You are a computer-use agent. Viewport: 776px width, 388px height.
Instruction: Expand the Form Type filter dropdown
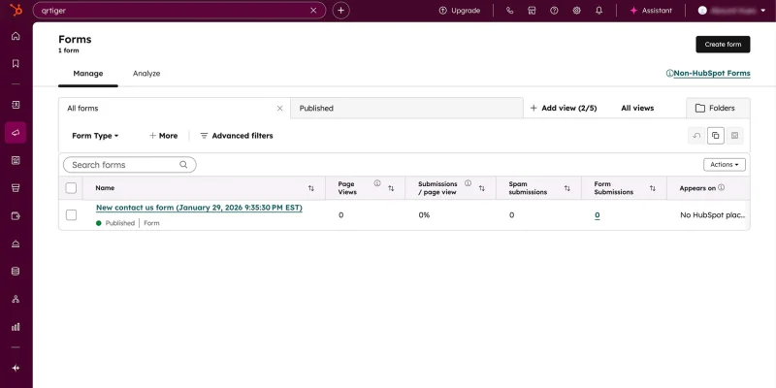[x=95, y=136]
